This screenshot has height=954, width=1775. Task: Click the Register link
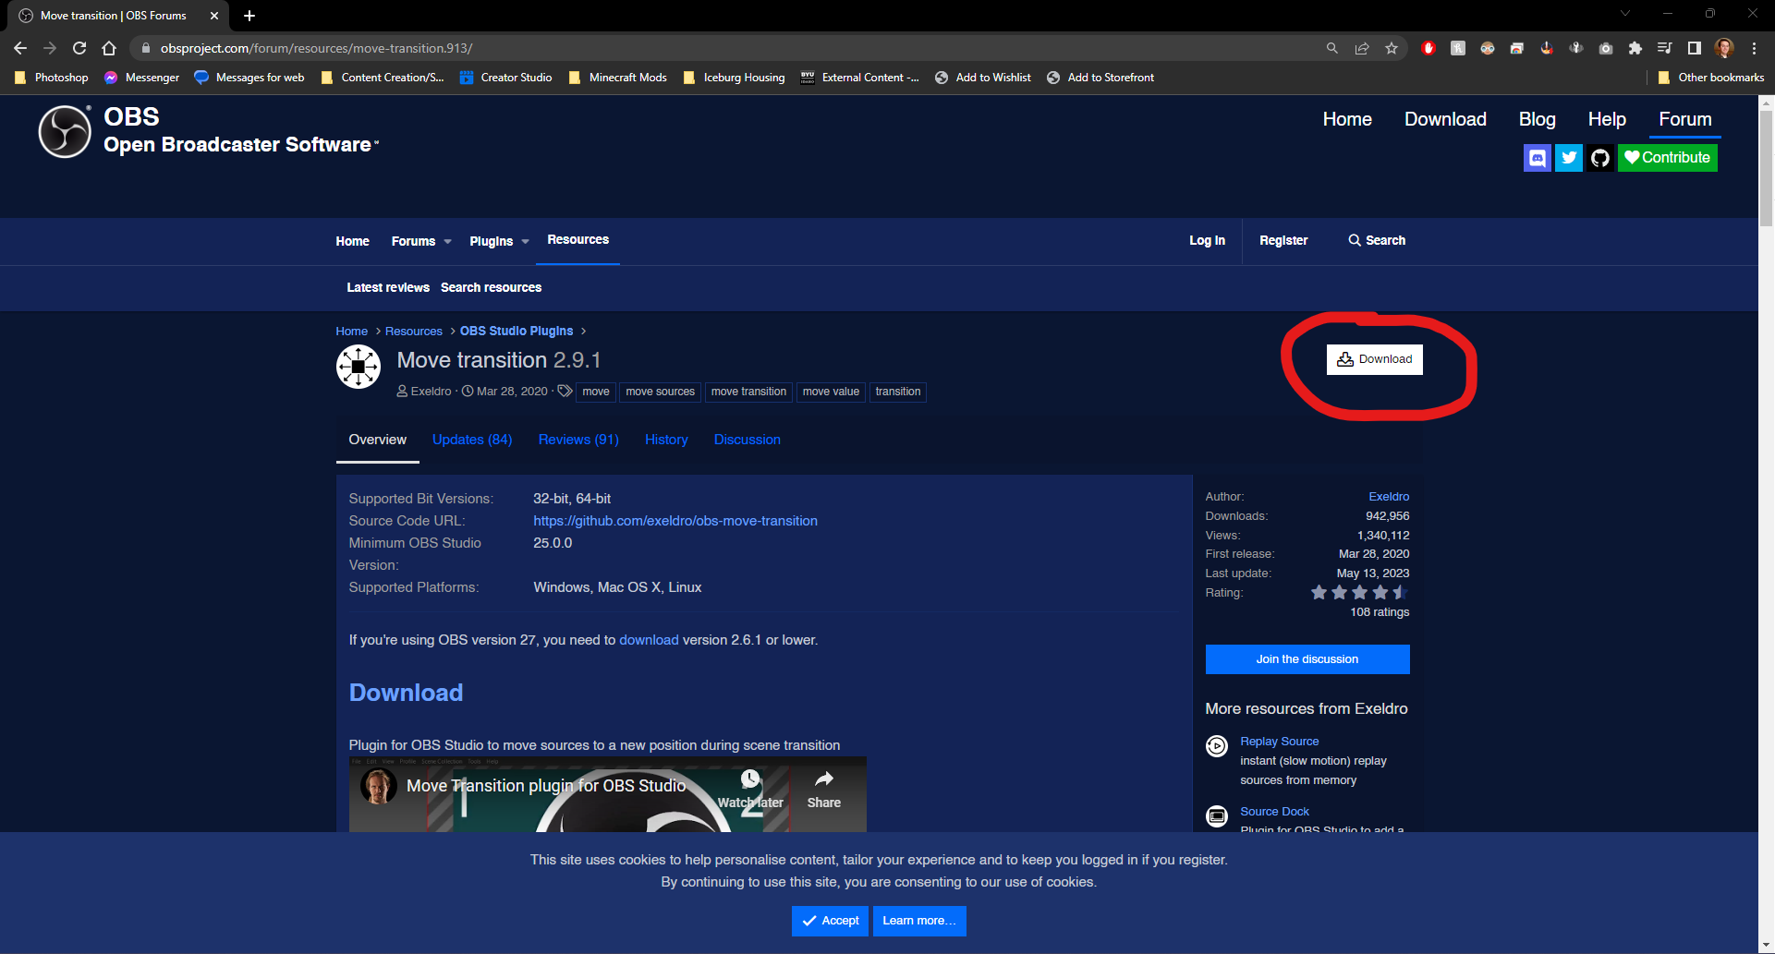(x=1283, y=241)
